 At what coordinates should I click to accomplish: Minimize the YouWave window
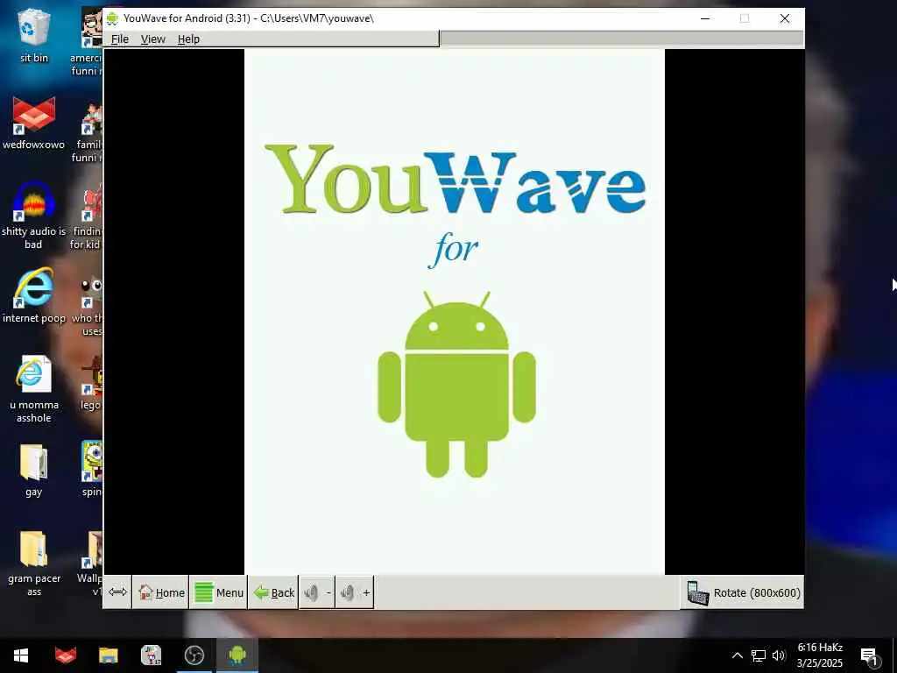(705, 18)
